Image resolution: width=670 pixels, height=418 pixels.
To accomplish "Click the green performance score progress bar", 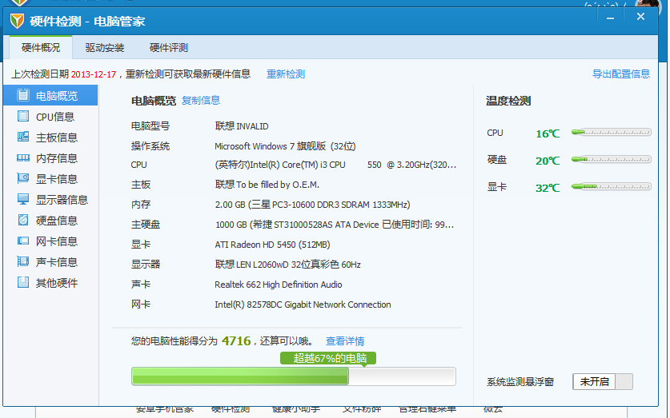I will point(294,376).
